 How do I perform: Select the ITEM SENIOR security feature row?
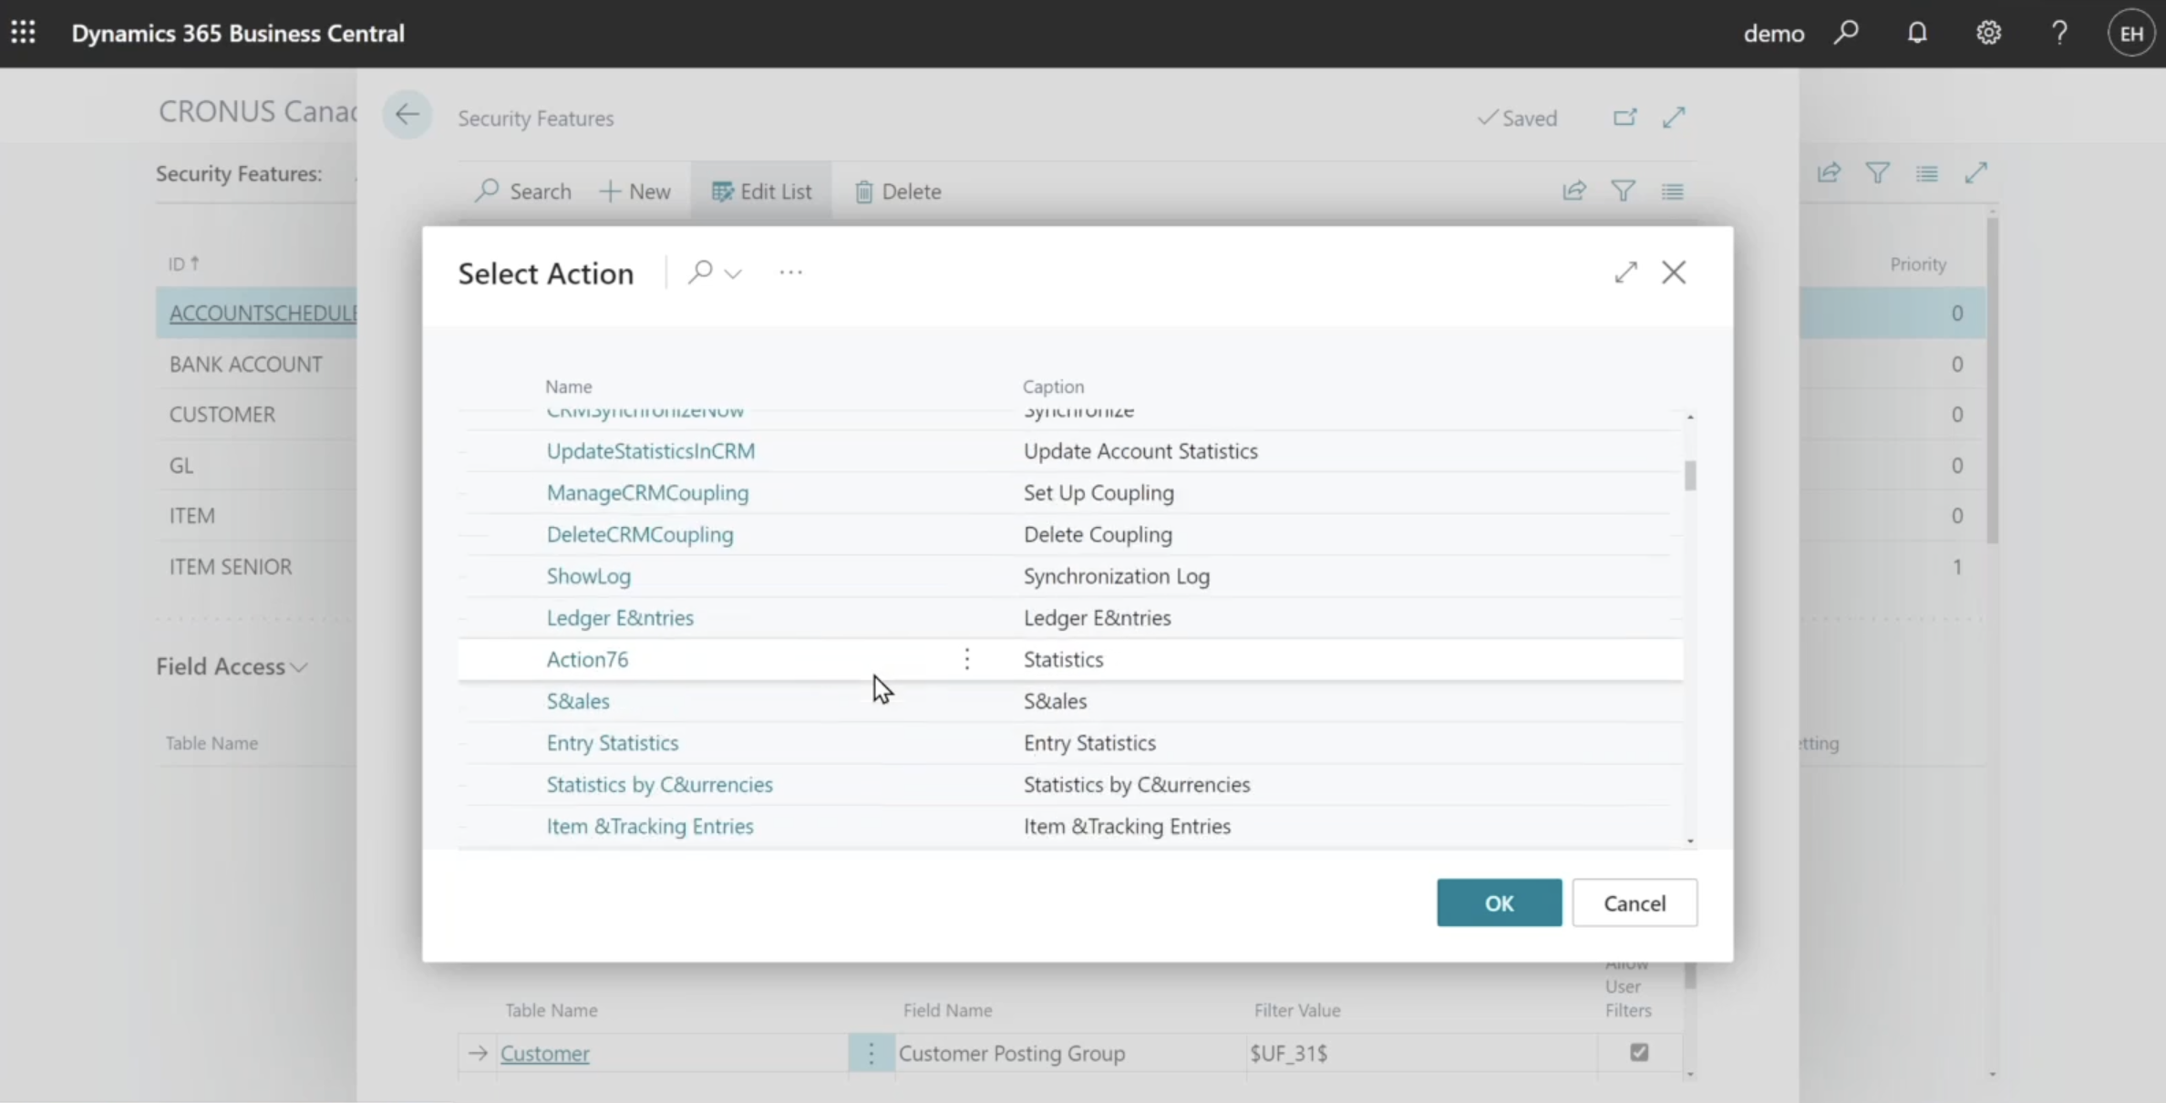(x=231, y=566)
